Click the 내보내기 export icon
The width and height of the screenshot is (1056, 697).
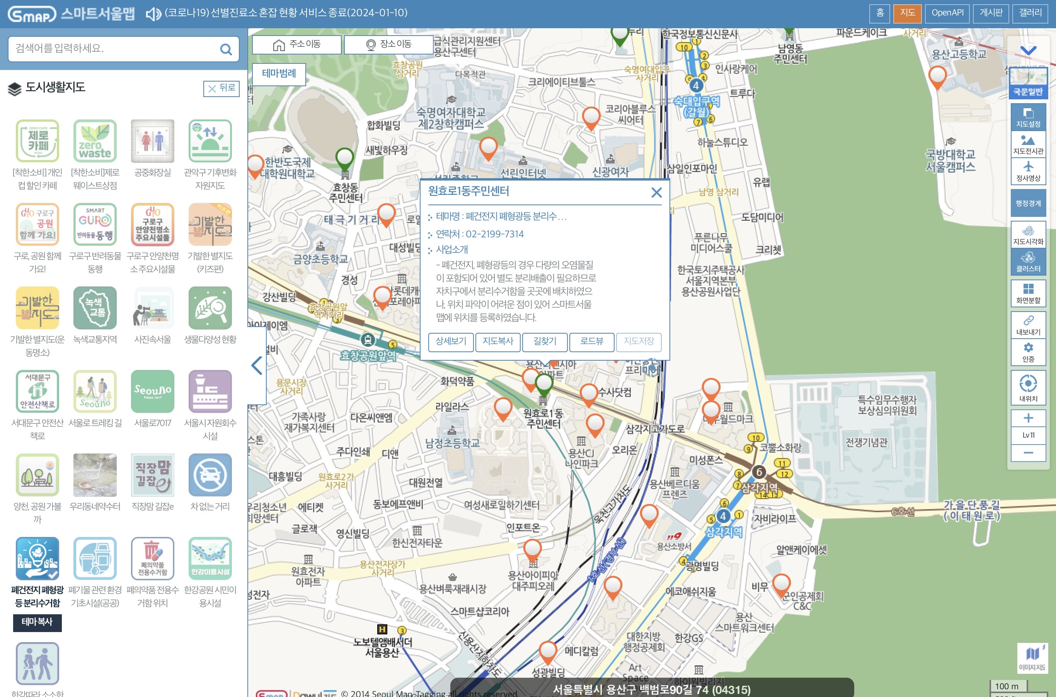1028,325
